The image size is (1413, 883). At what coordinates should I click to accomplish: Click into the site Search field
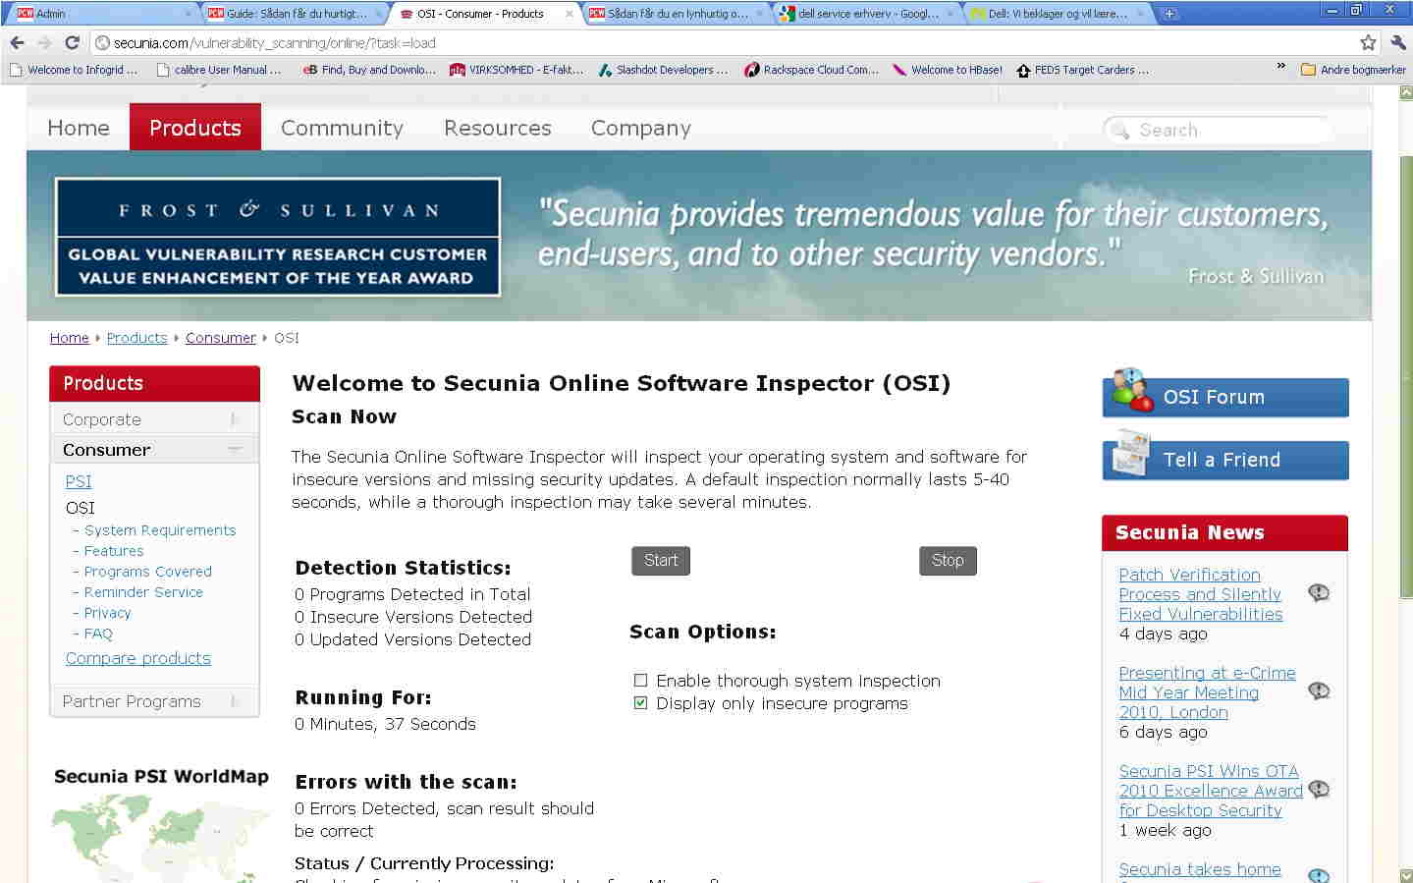pos(1218,130)
